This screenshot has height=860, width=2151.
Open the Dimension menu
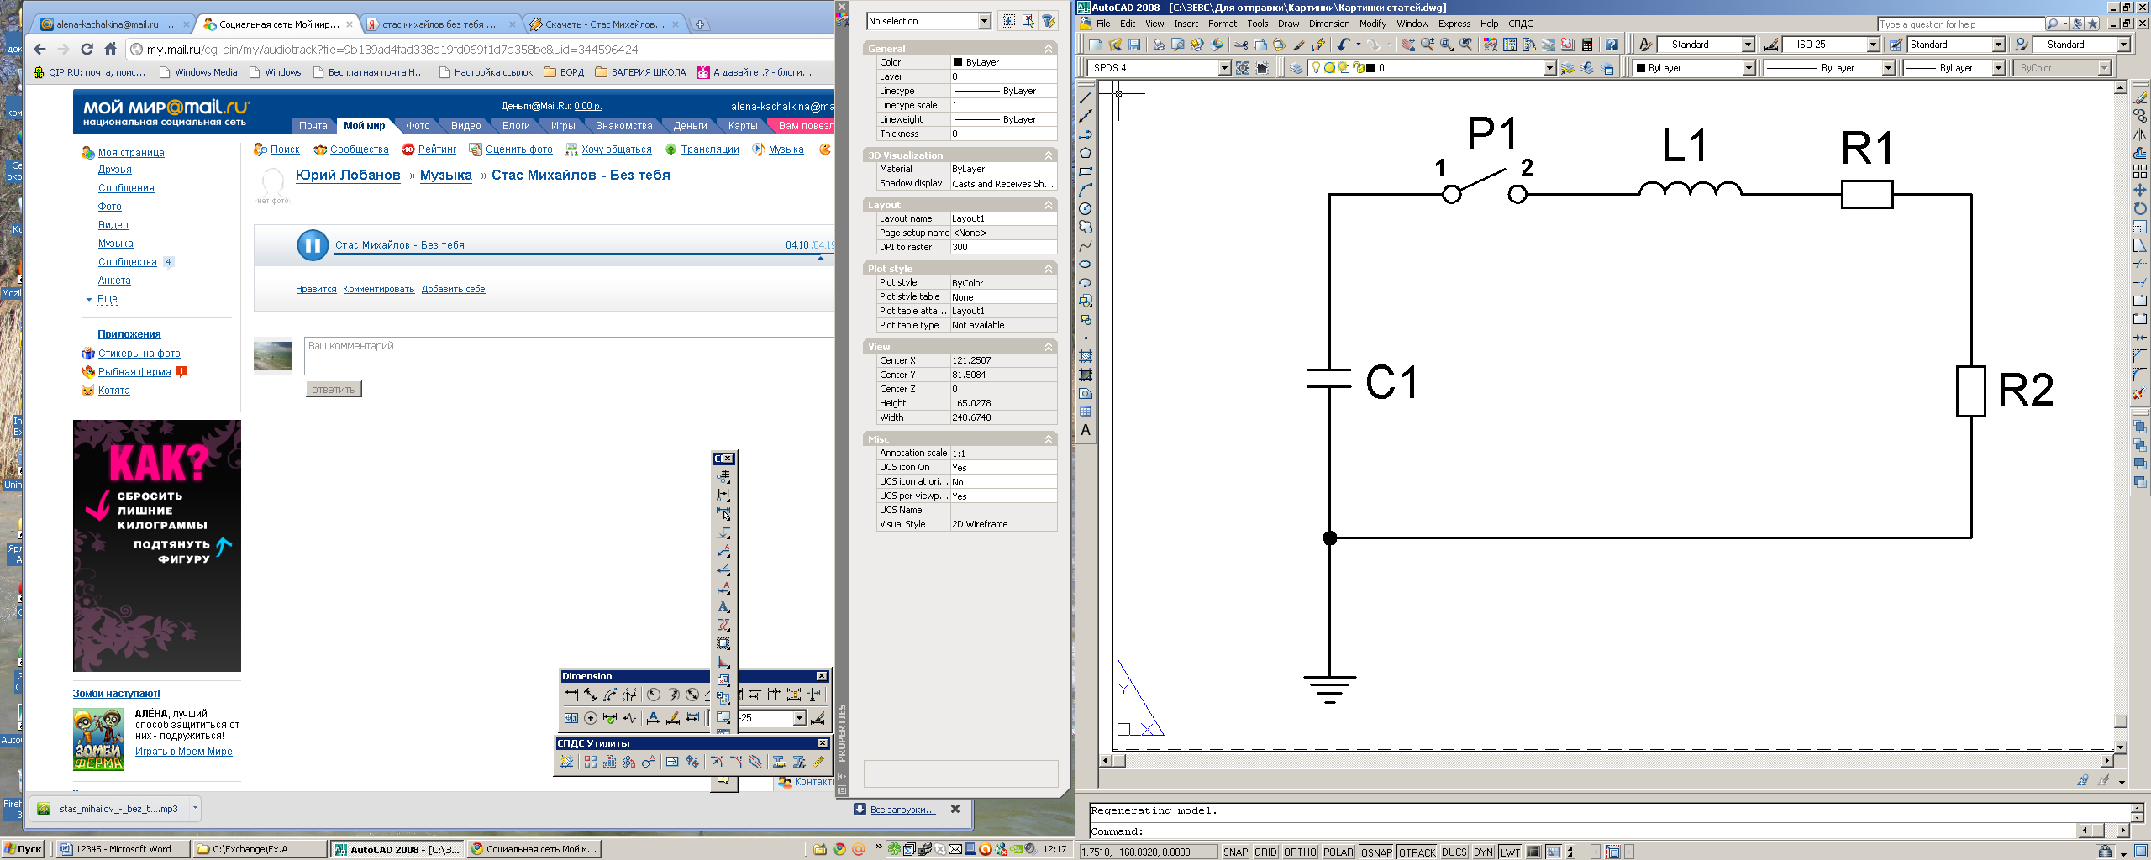[x=1328, y=24]
